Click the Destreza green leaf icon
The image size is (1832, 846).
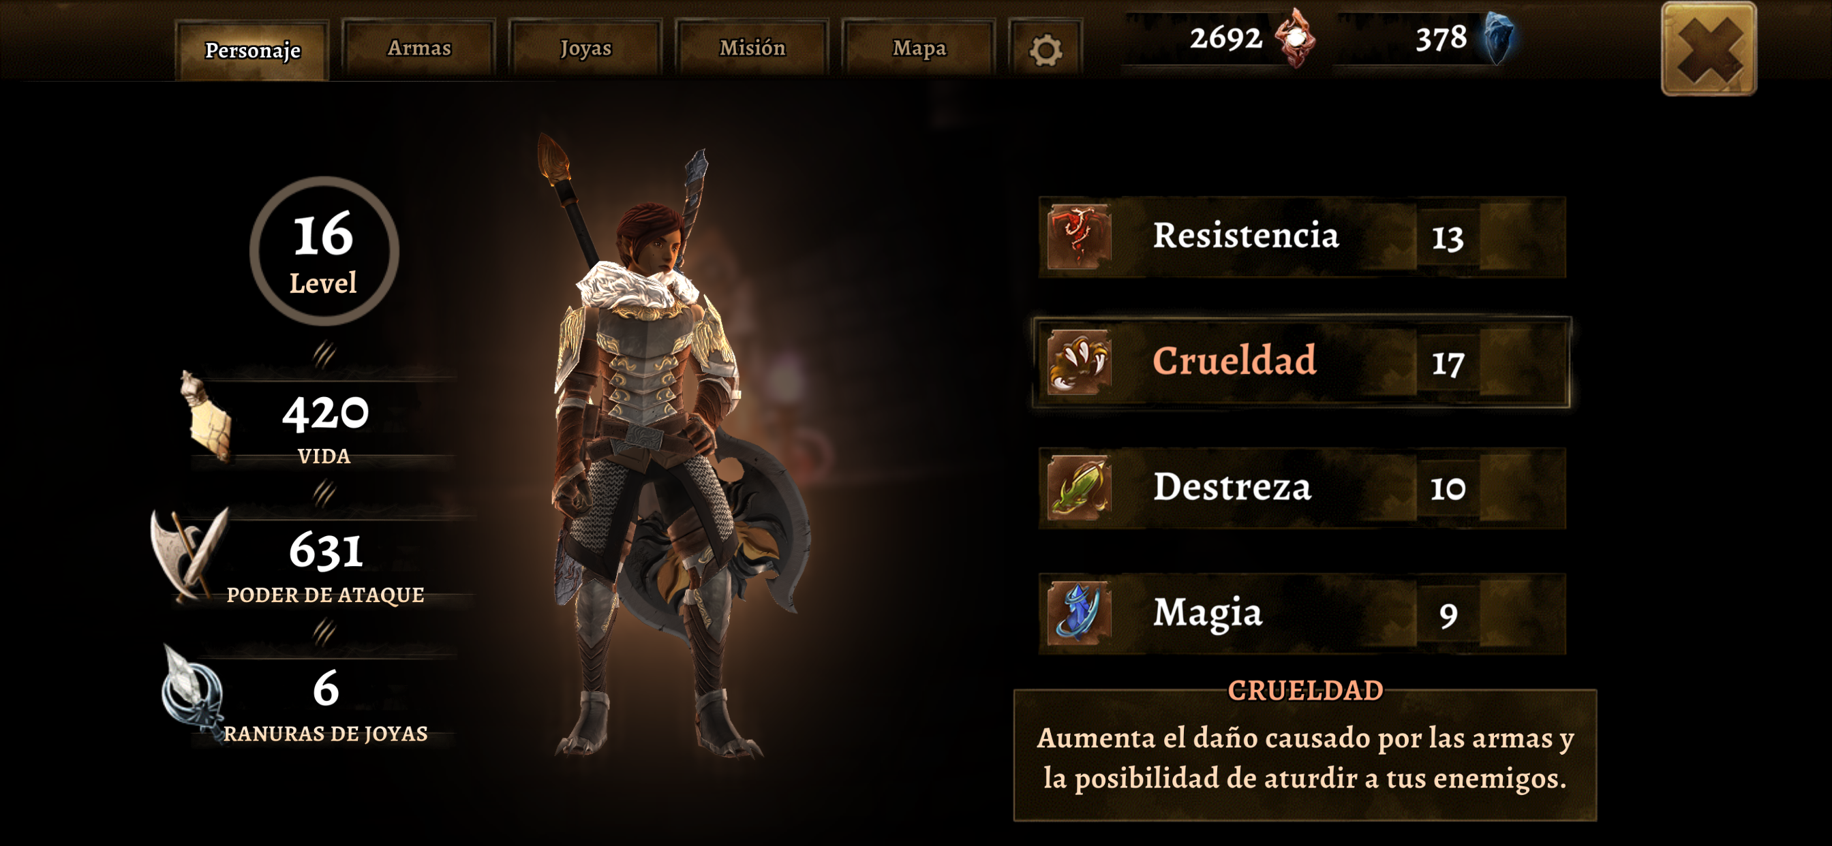[1079, 488]
